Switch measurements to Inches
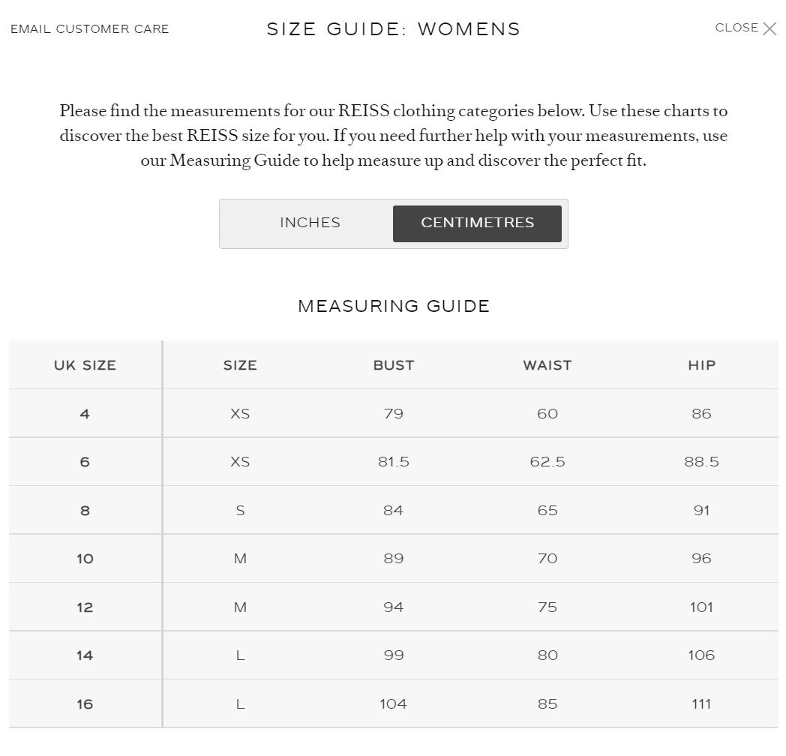 310,223
